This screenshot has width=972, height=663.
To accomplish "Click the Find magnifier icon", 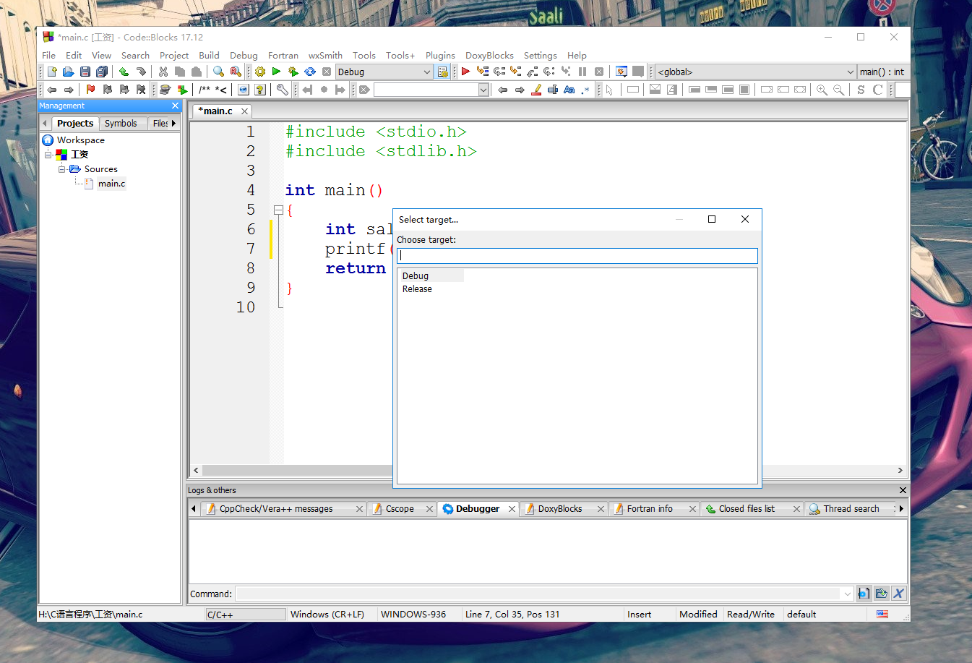I will tap(218, 72).
